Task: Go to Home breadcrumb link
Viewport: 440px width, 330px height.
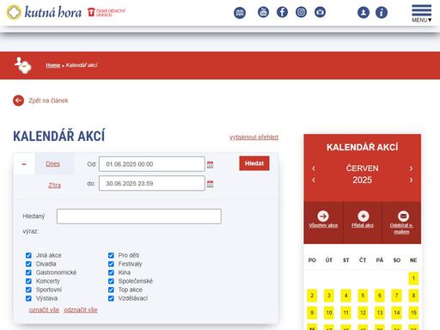Action: (x=53, y=65)
